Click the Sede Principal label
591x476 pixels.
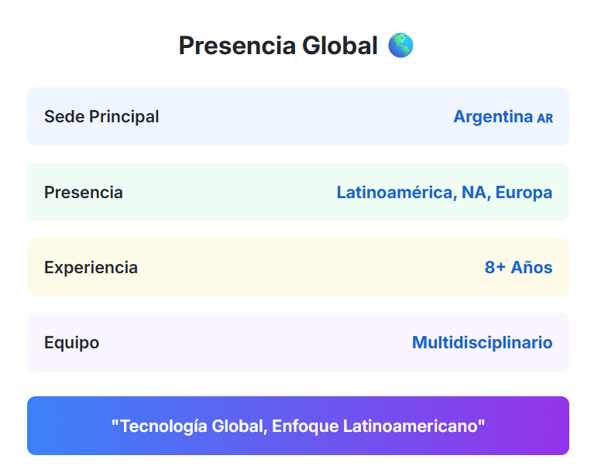tap(101, 117)
